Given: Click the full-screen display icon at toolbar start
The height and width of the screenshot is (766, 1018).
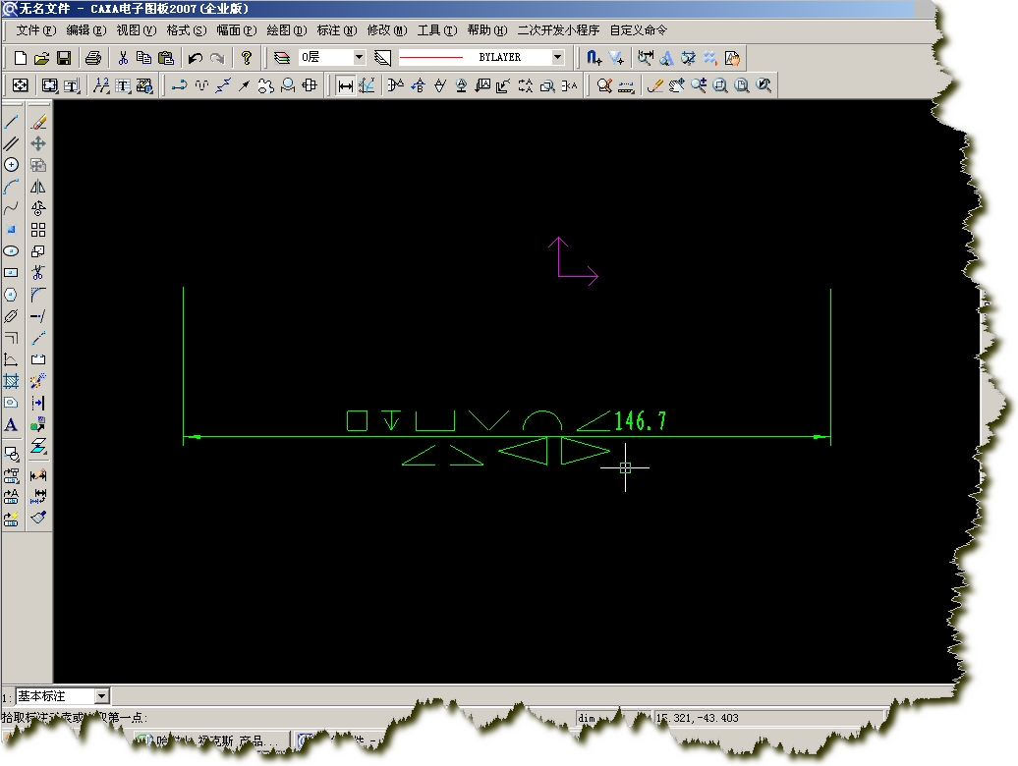Looking at the screenshot, I should pos(20,85).
